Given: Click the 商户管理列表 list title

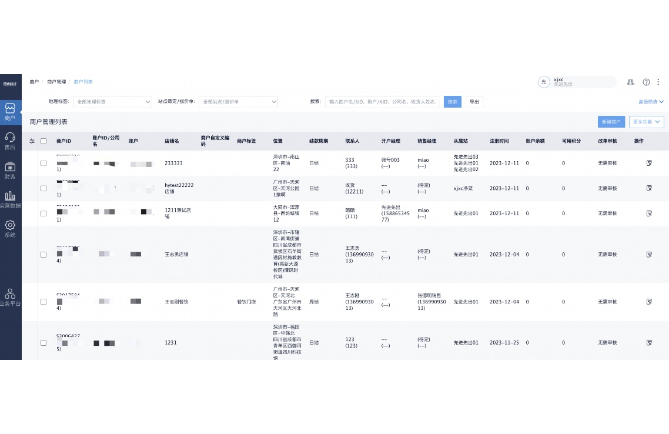Looking at the screenshot, I should point(49,122).
